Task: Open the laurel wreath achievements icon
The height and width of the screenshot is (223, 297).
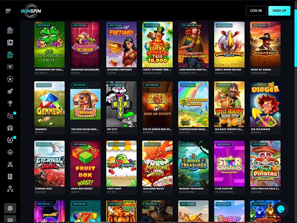Action: [x=10, y=140]
